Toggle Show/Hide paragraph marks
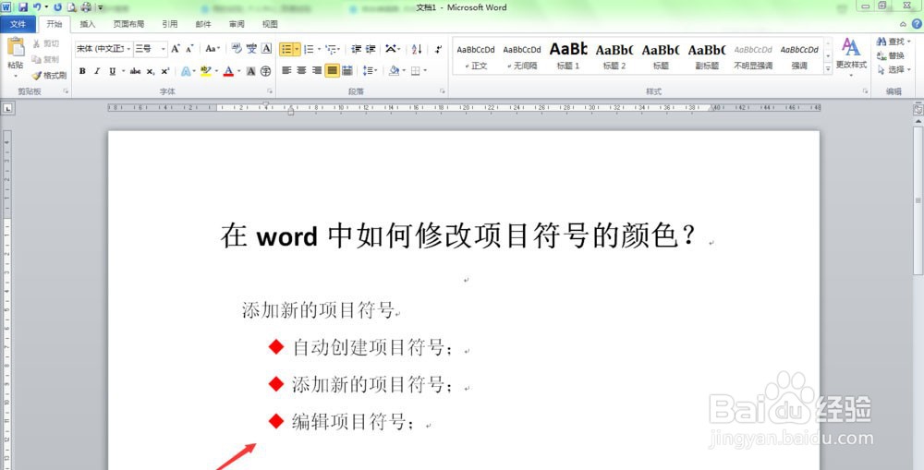Image resolution: width=924 pixels, height=470 pixels. click(438, 49)
